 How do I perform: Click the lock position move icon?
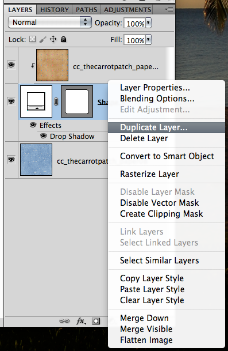tap(53, 39)
